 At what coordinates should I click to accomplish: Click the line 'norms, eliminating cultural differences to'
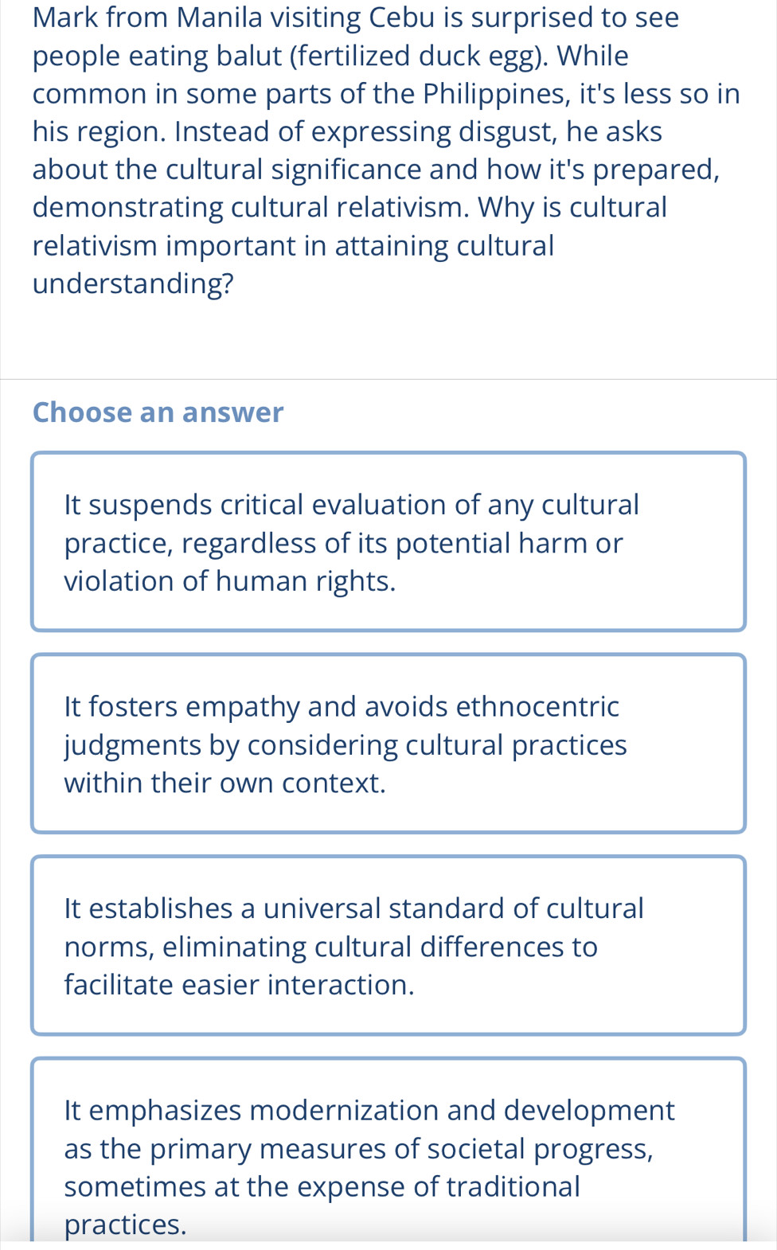click(331, 947)
